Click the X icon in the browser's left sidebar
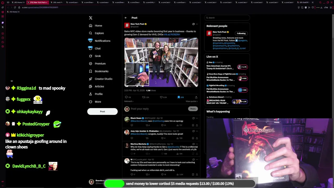 click(x=3, y=27)
